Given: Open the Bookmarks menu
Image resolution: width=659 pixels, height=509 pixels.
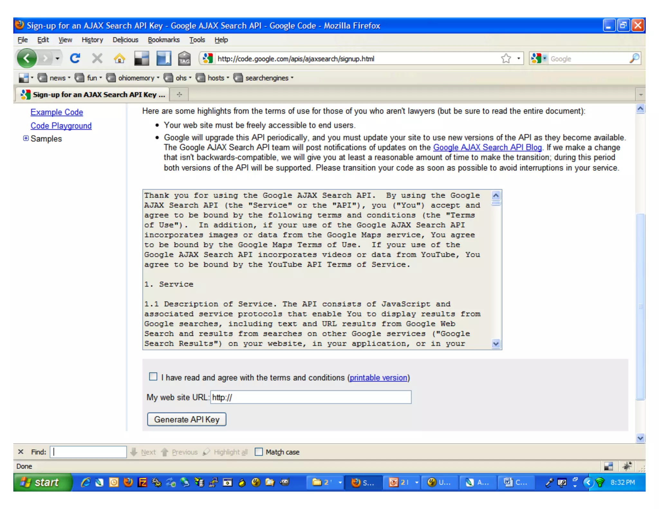Looking at the screenshot, I should pyautogui.click(x=163, y=40).
